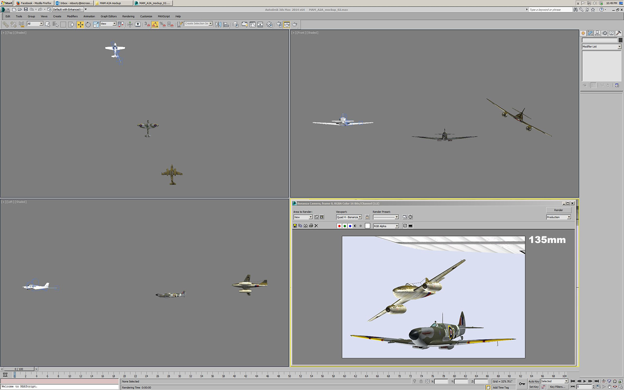Screen dimensions: 624x390
Task: Switch to Facebook - Mozilla Firefox taskbar window
Action: click(x=34, y=3)
